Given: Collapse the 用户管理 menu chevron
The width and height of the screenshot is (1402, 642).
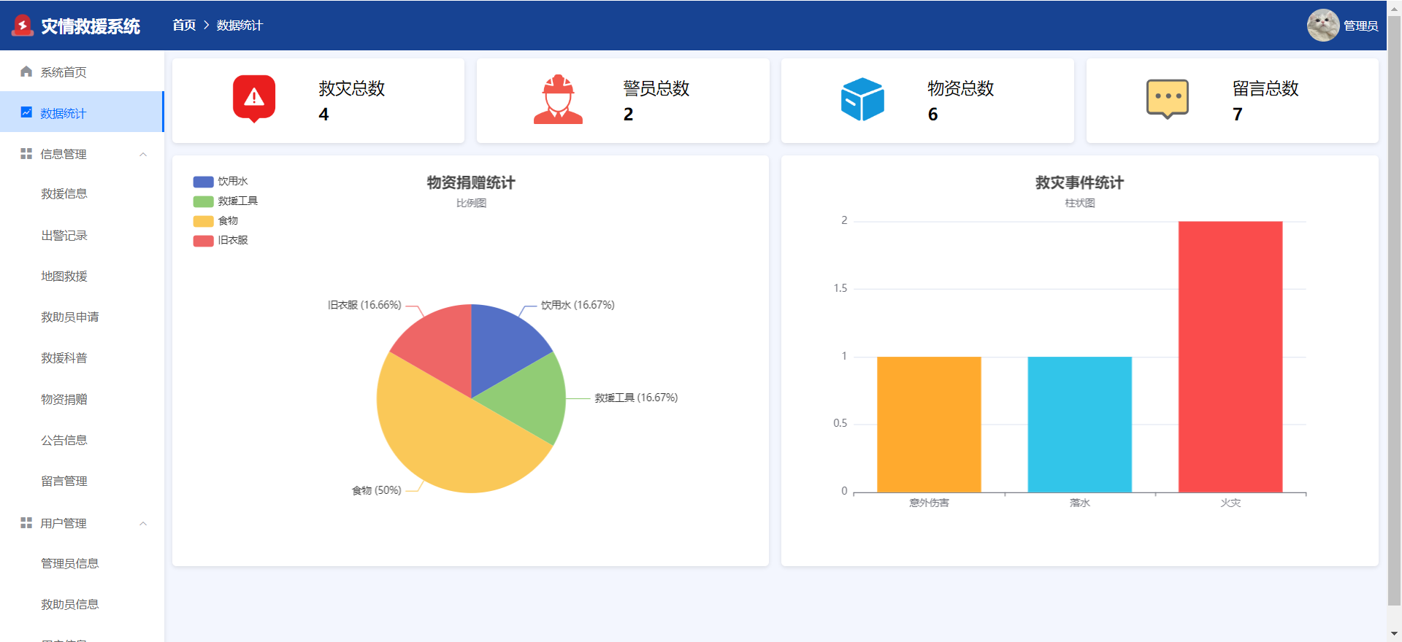Looking at the screenshot, I should 143,523.
